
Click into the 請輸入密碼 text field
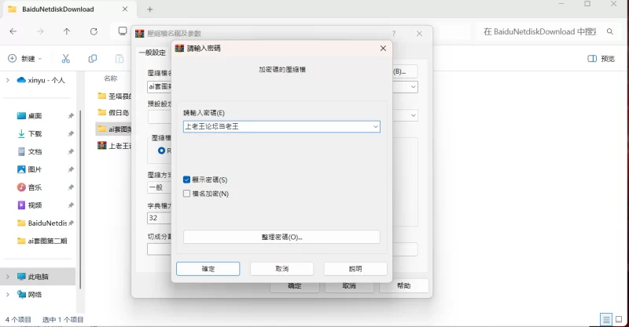click(275, 126)
